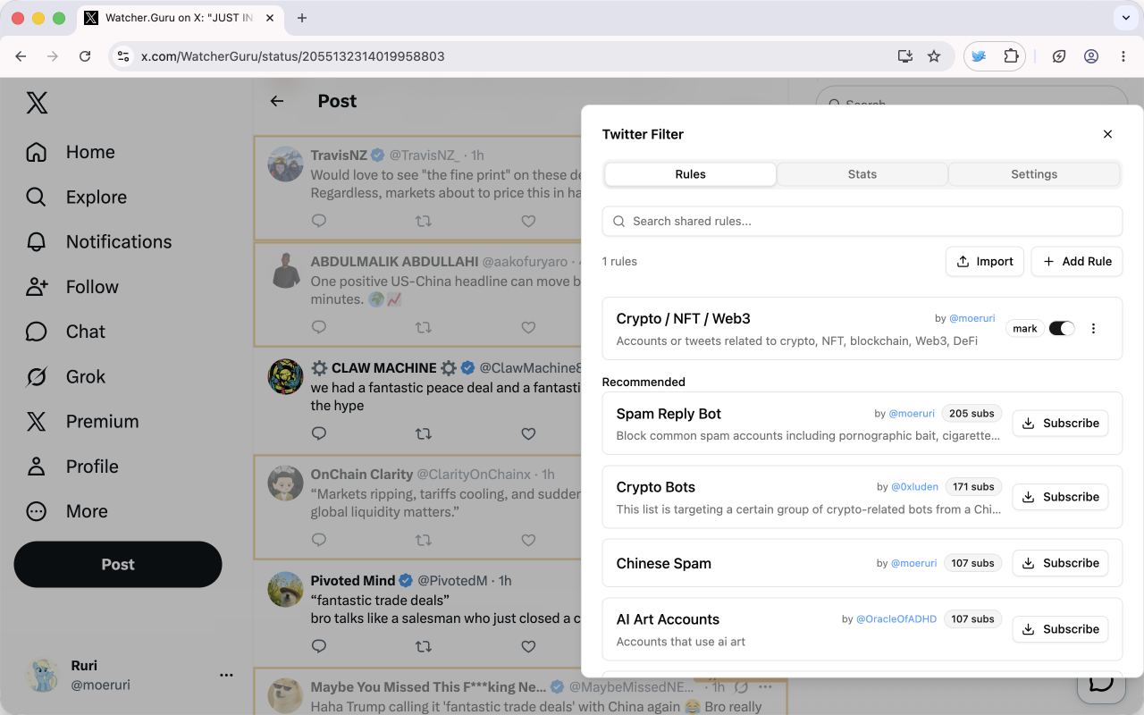Open Pivoted Mind's profile avatar
The image size is (1144, 715).
286,590
